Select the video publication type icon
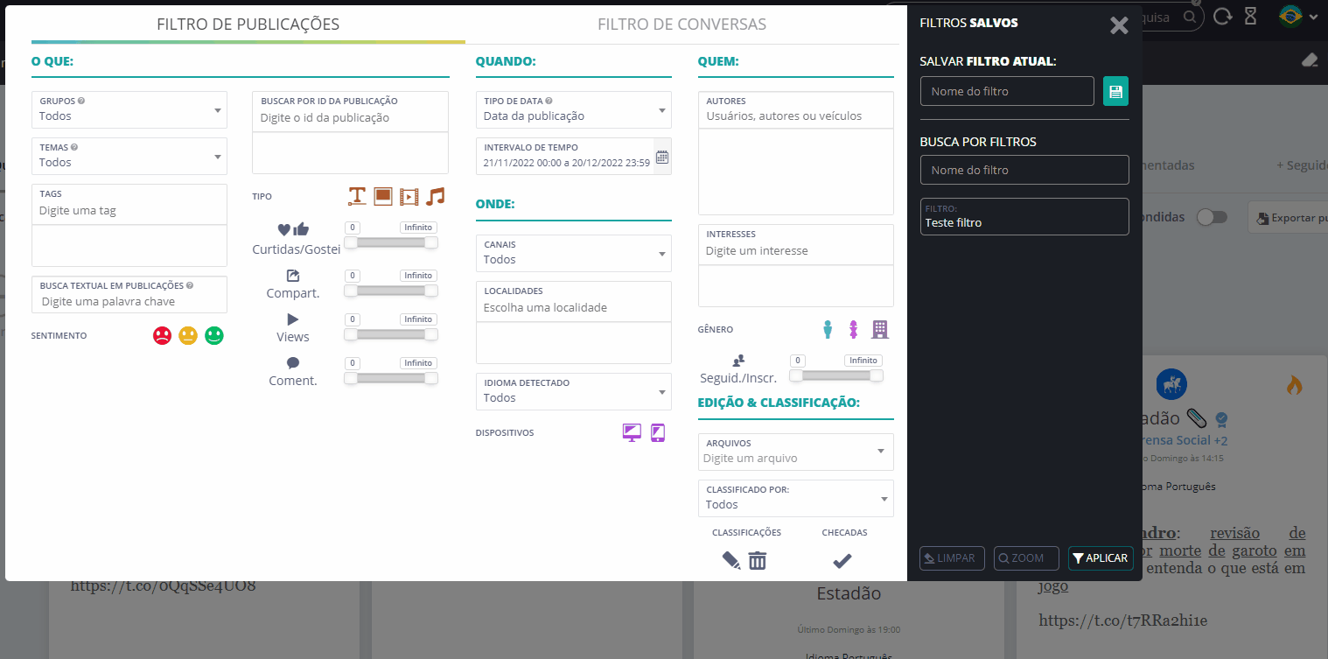1328x659 pixels. 409,196
